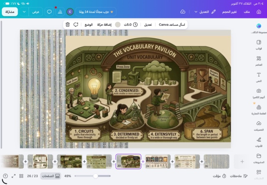Expand the present options dropdown arrow

click(x=24, y=12)
